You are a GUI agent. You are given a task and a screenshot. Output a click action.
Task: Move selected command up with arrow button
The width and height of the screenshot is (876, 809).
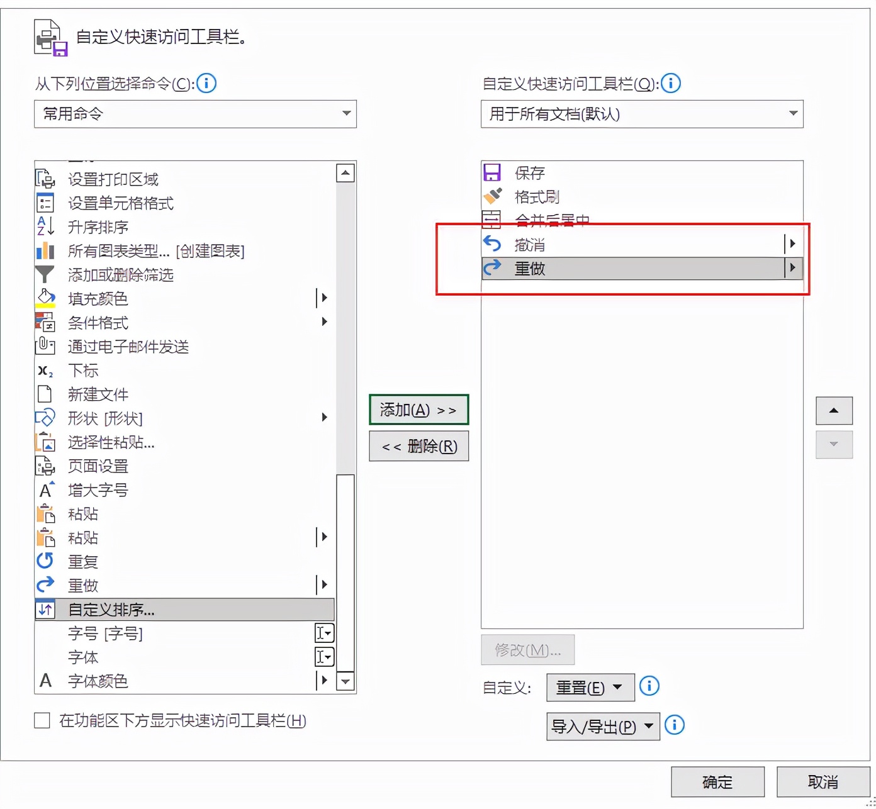coord(834,411)
